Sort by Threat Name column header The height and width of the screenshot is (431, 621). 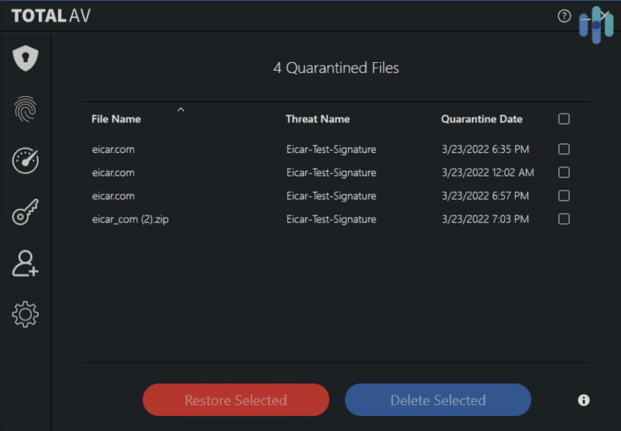click(x=317, y=119)
